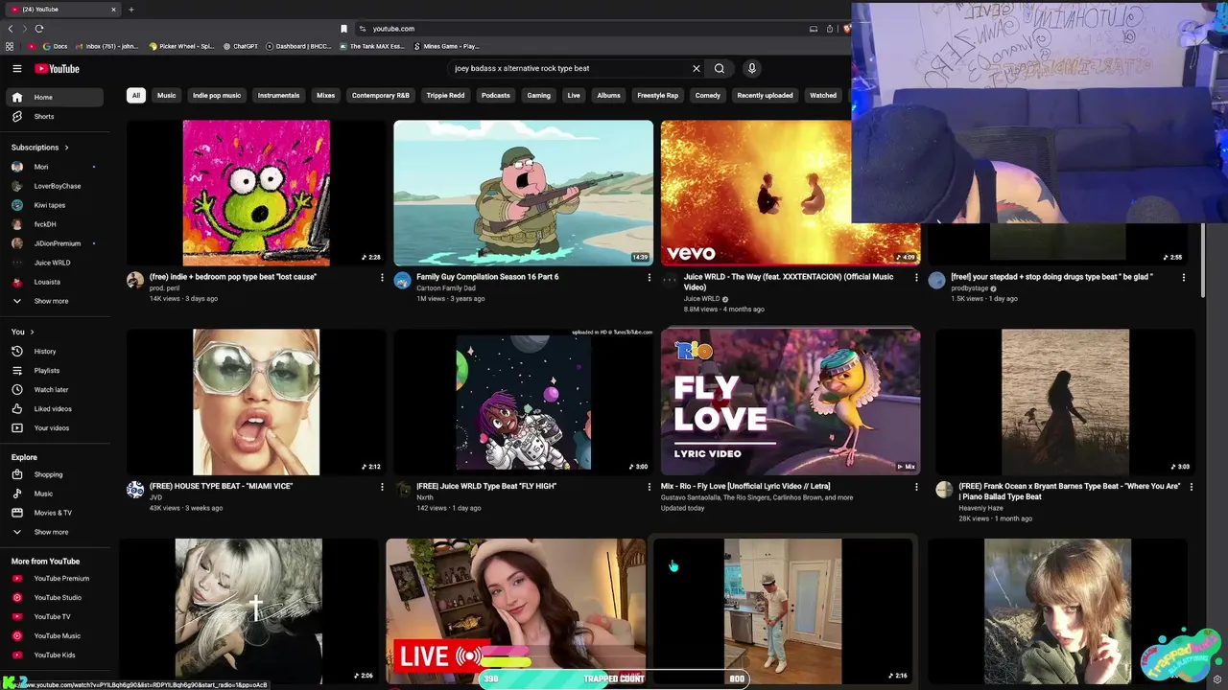The image size is (1228, 690).
Task: Open the Family Guy Peter Griffin thumbnail
Action: click(523, 193)
